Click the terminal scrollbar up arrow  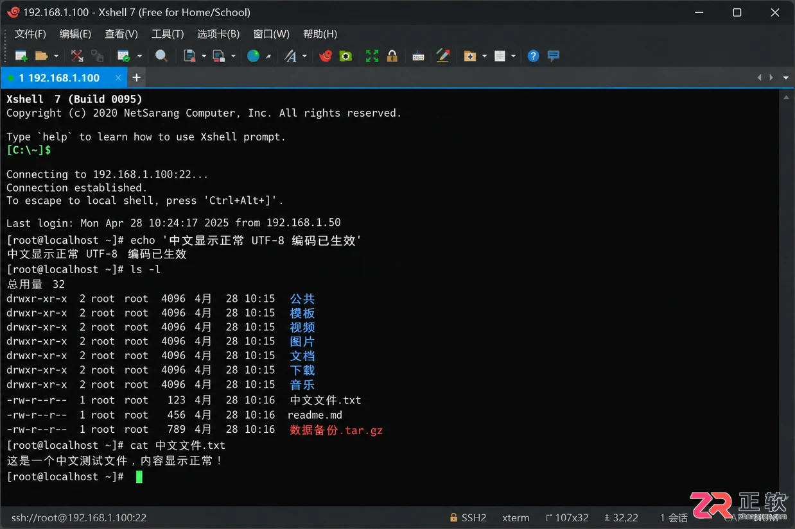coord(787,97)
